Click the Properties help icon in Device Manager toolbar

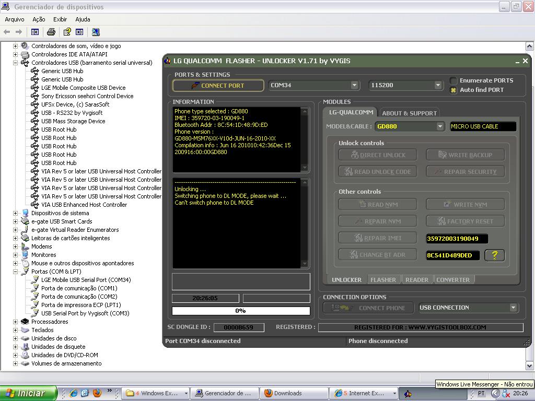[x=67, y=32]
